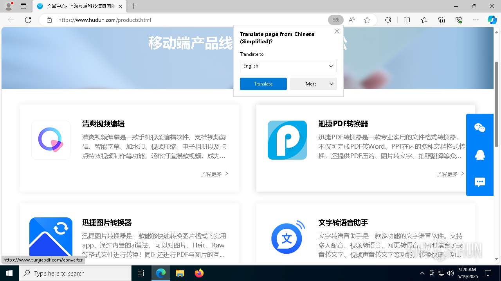The height and width of the screenshot is (281, 501).
Task: Open the translate icon in address bar
Action: 336,20
